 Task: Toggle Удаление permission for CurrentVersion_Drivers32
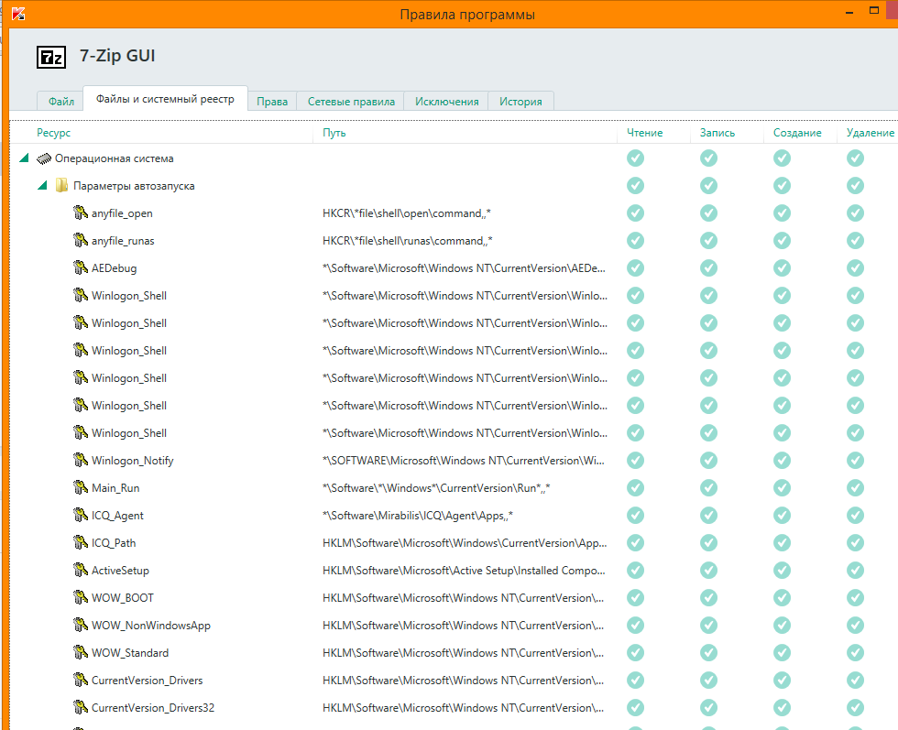pos(855,708)
